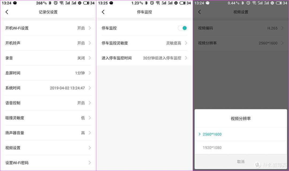Tap 低 value in 碰撞灵敏度 row
289x171 pixels.
coord(83,118)
